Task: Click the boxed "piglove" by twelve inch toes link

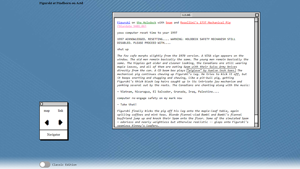Action: (x=211, y=70)
